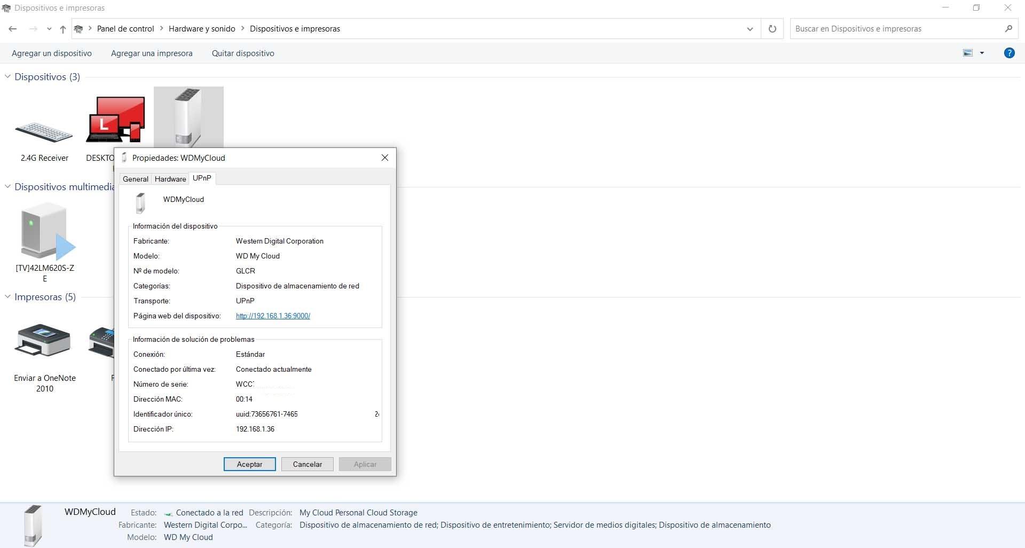Open the help question mark button

1009,53
